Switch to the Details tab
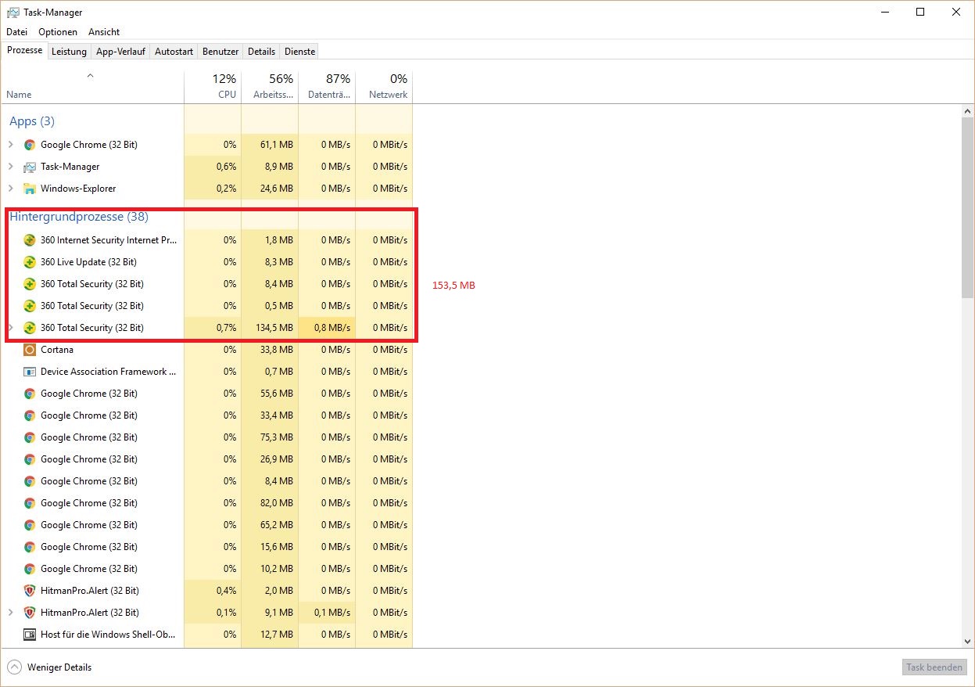Viewport: 975px width, 687px height. click(x=261, y=52)
